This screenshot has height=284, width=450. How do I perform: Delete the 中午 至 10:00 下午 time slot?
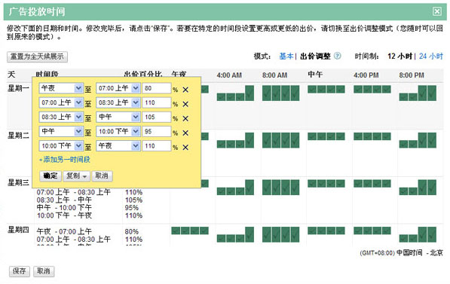[185, 133]
